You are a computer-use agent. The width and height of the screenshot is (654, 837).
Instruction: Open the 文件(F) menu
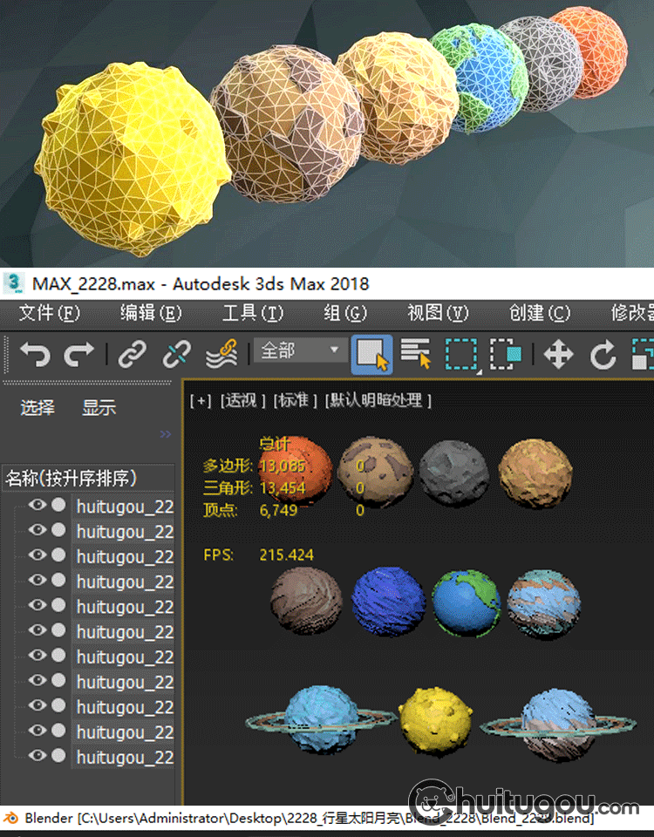(x=50, y=313)
